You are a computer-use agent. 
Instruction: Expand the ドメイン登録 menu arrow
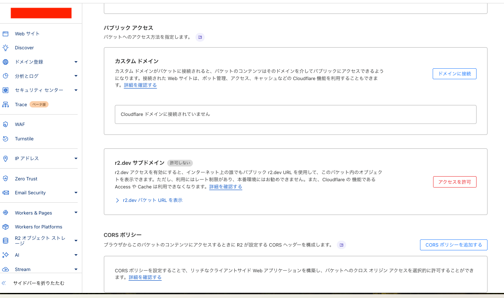click(x=76, y=62)
